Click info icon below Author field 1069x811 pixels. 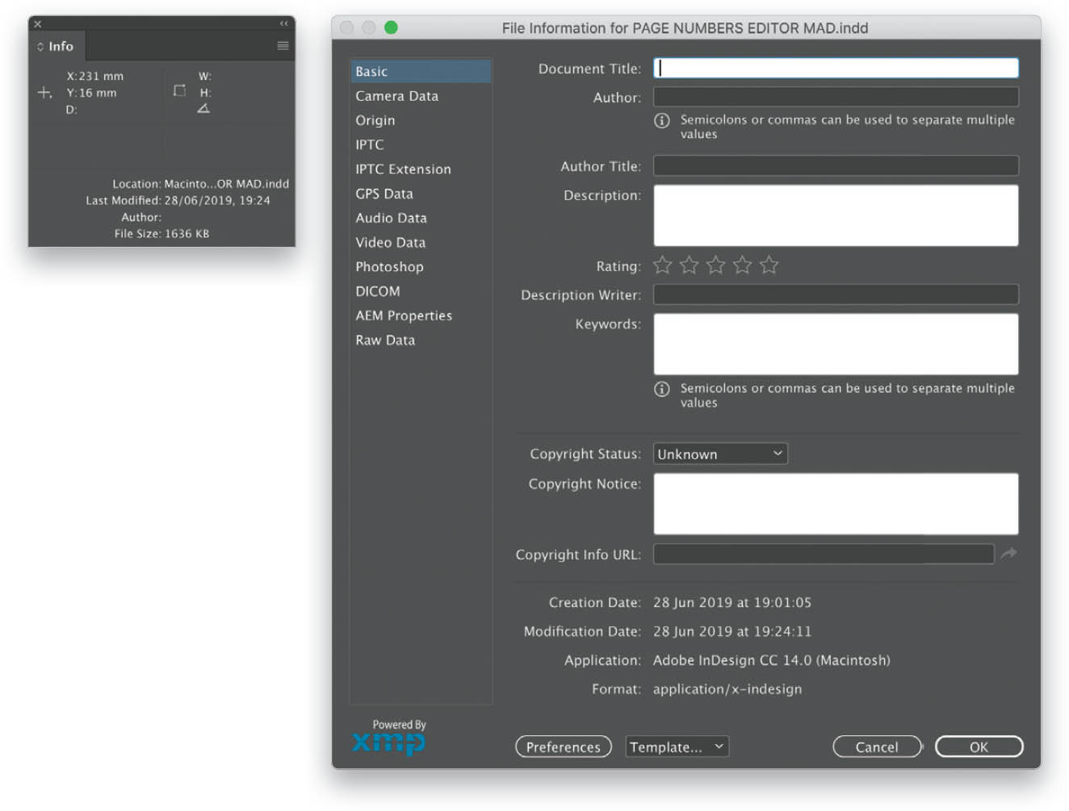pyautogui.click(x=661, y=120)
